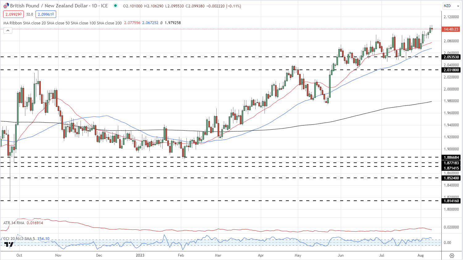463x260 pixels.
Task: Click the red sell price 2.099290
Action: [13, 14]
